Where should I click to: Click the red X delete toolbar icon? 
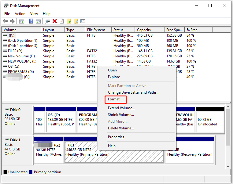coord(55,21)
